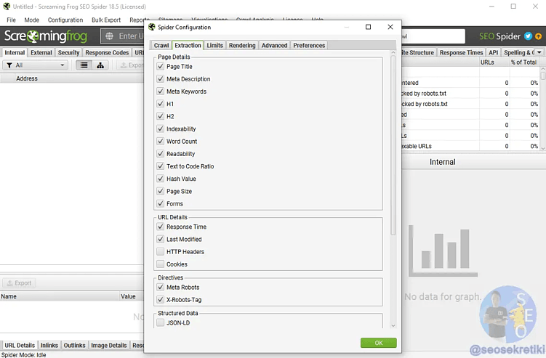The image size is (546, 358).
Task: Switch to the API tab
Action: click(493, 52)
